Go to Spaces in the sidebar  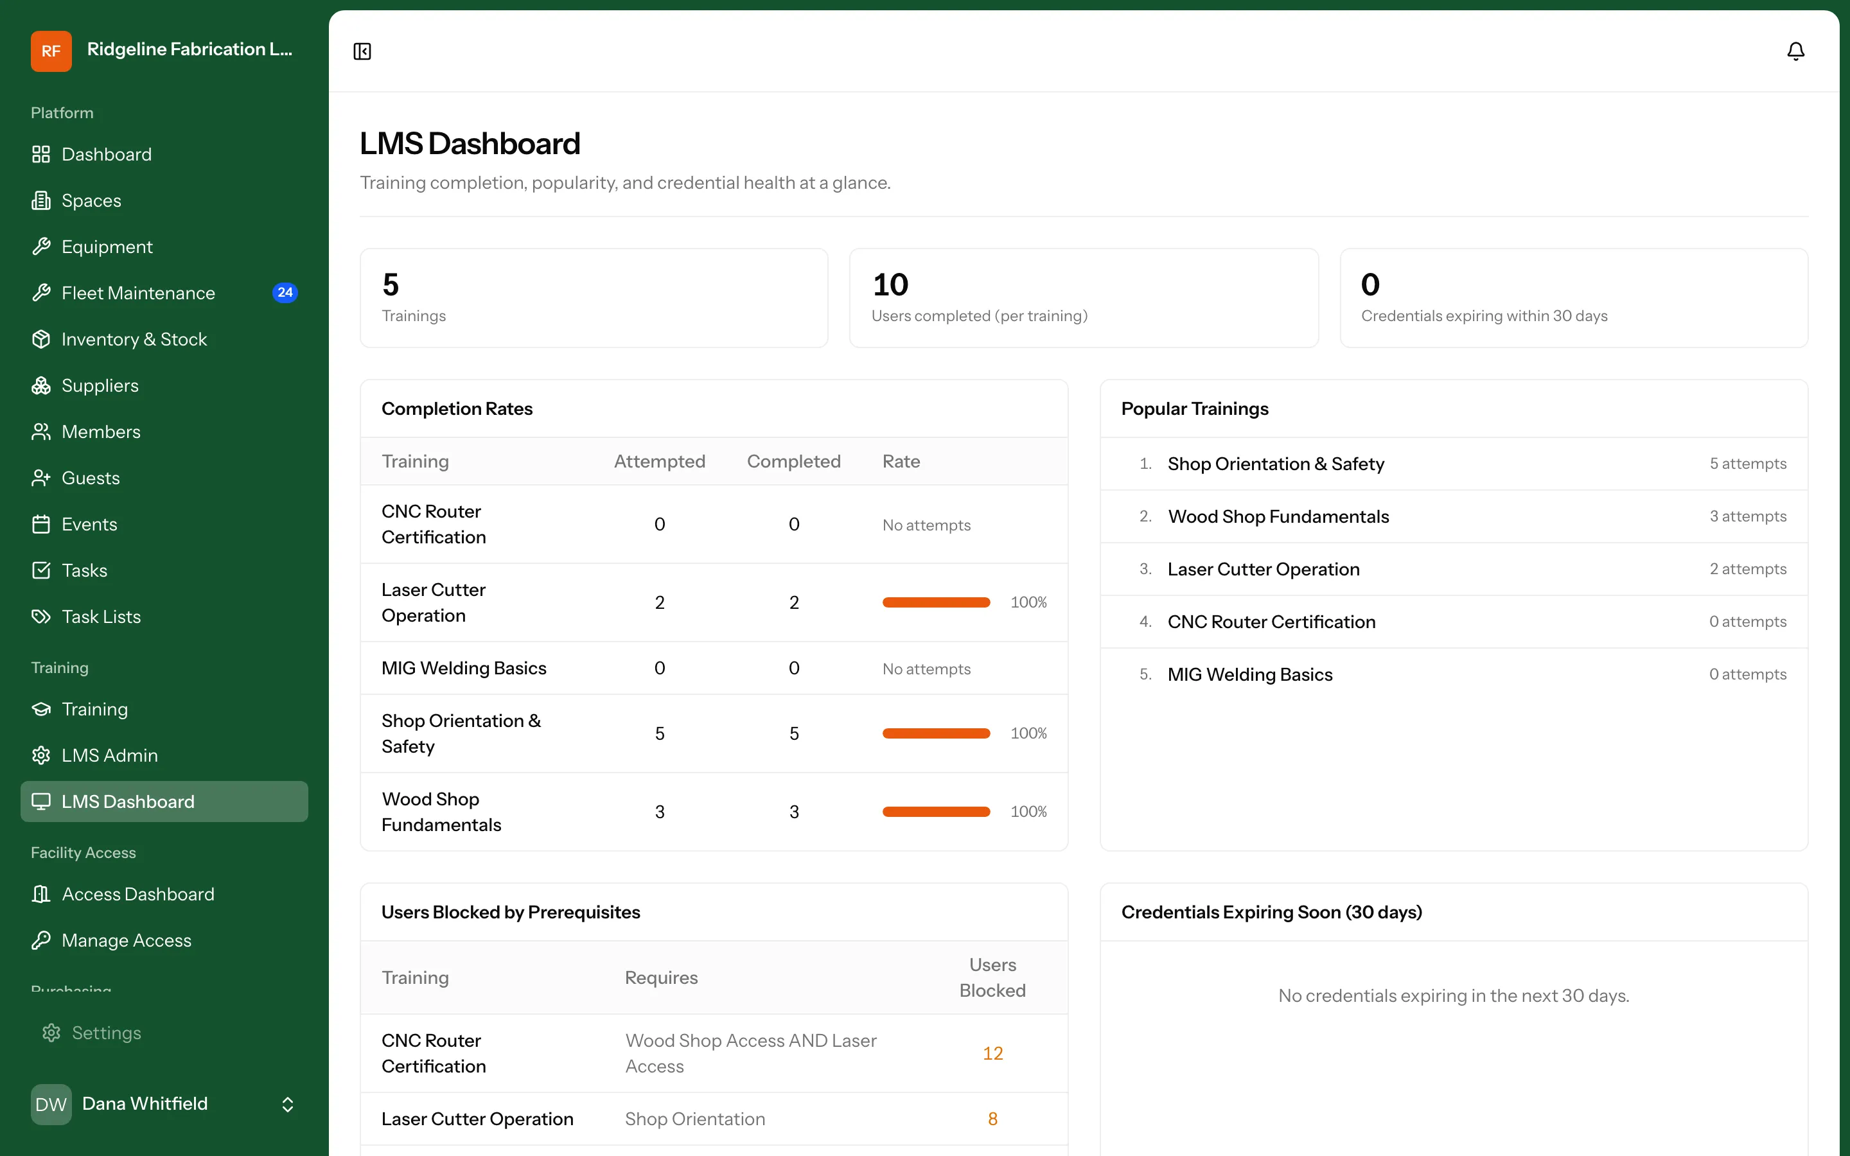(x=164, y=200)
